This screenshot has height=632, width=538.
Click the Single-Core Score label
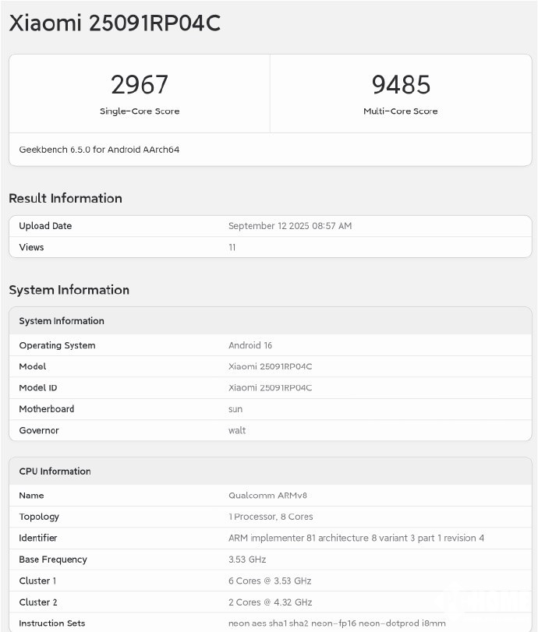tap(140, 111)
